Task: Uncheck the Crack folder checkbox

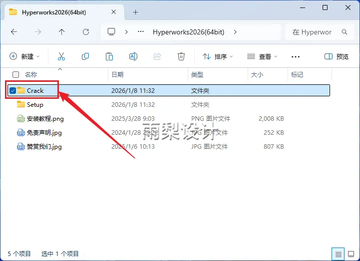Action: click(12, 91)
